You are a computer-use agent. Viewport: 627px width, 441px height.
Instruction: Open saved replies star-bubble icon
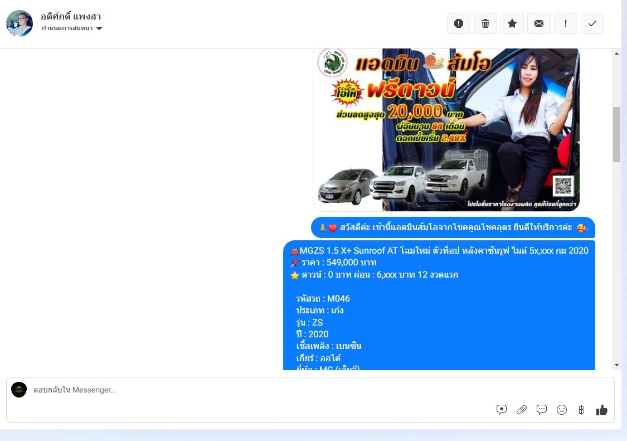pyautogui.click(x=502, y=409)
